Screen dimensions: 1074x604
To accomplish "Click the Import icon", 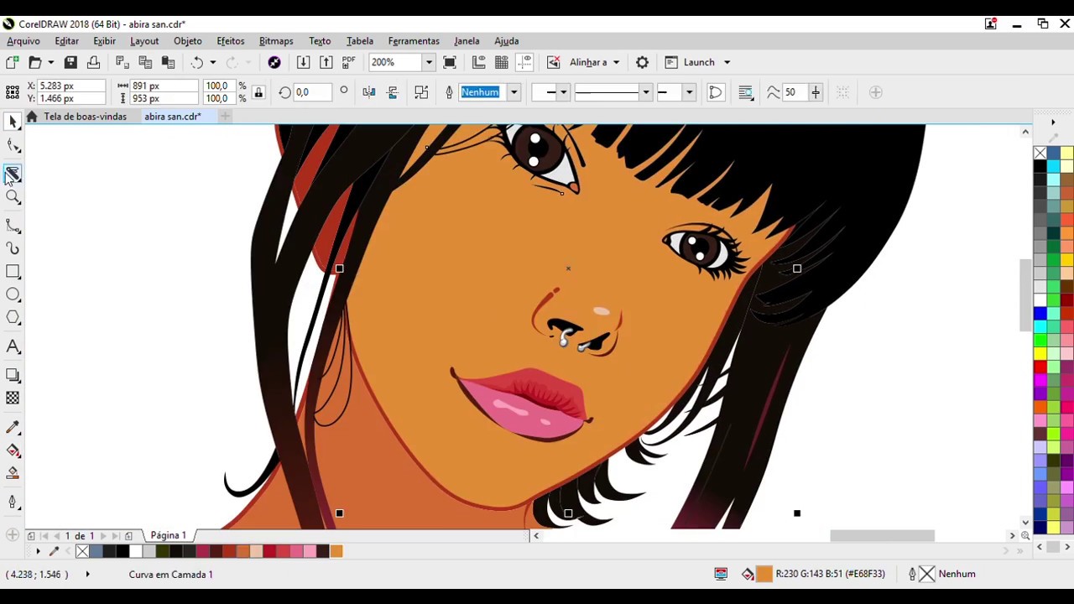I will click(x=303, y=62).
